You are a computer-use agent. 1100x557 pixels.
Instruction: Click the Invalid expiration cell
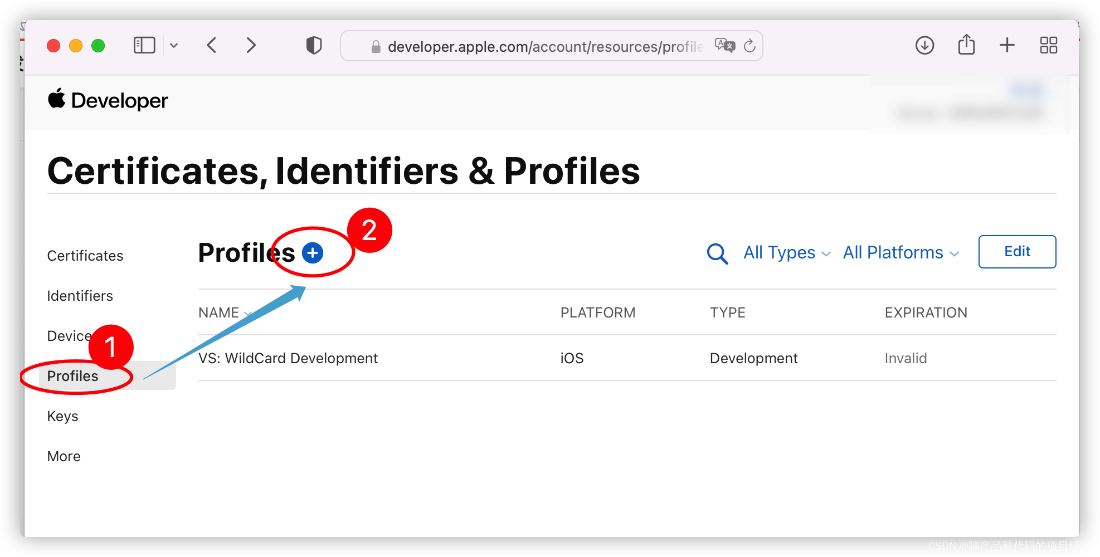tap(906, 358)
